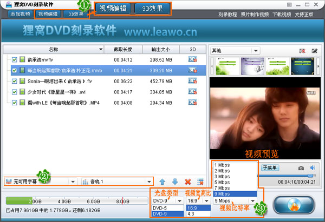Click the edit menu template pencil icon
Viewport: 325px width, 222px height.
coord(314,51)
